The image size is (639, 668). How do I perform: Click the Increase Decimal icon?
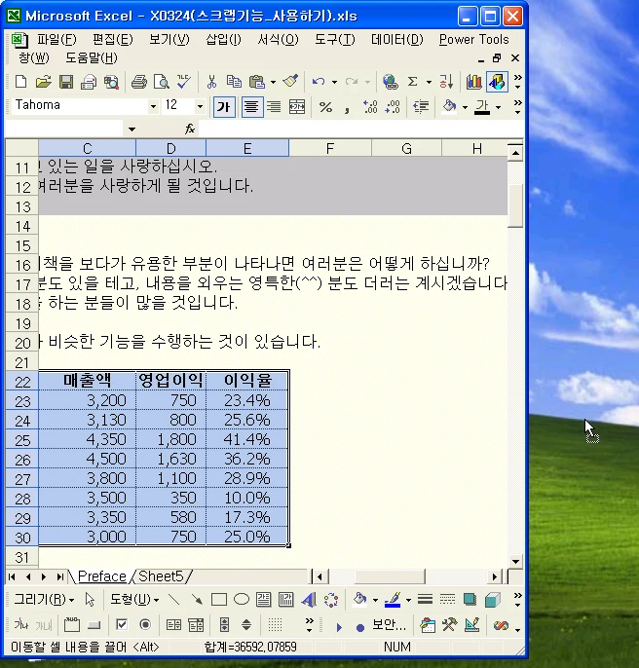[x=370, y=106]
